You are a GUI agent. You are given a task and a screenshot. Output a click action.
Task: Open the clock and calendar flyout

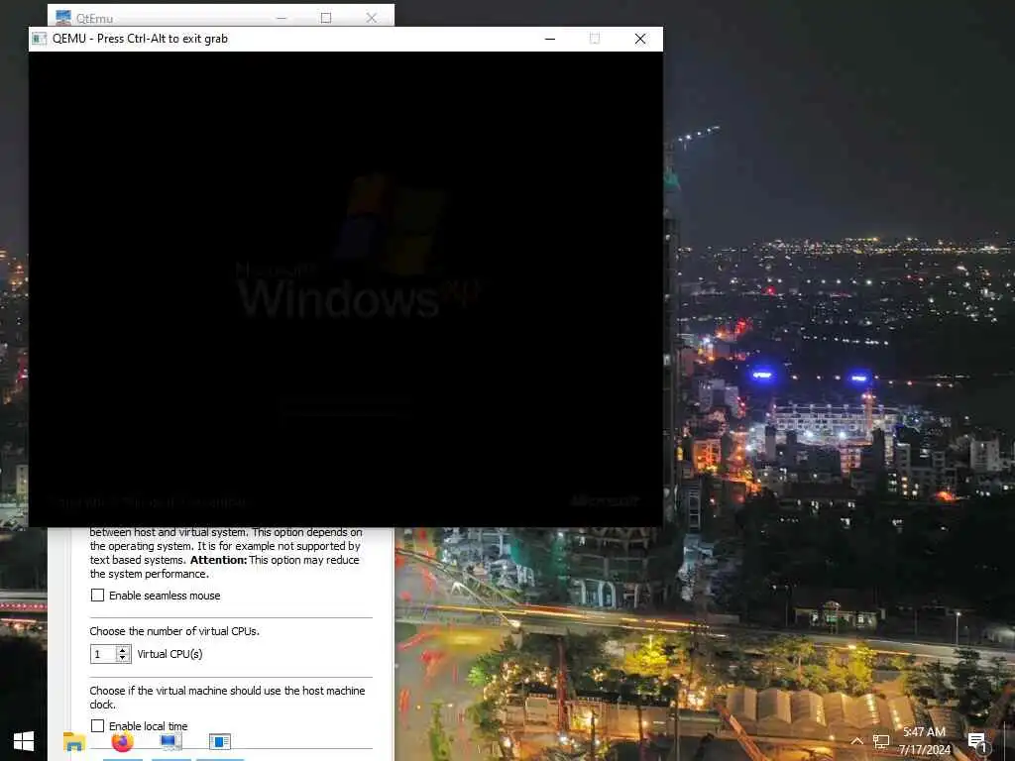pos(925,741)
